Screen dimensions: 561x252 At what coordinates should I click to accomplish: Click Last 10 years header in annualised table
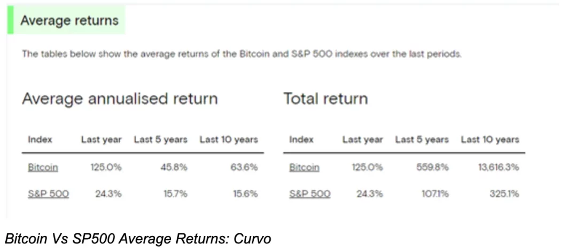pyautogui.click(x=229, y=140)
